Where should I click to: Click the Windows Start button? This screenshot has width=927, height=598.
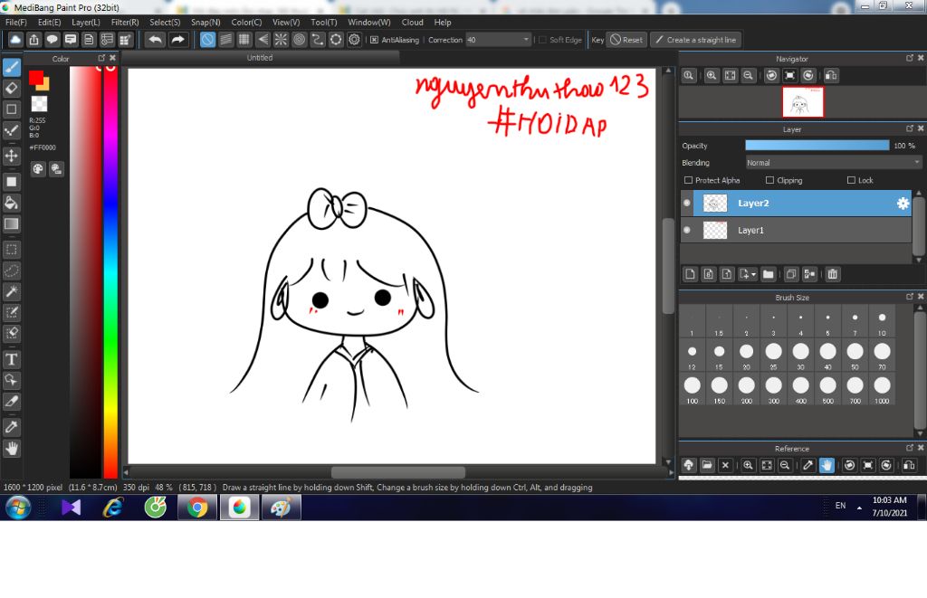(18, 508)
